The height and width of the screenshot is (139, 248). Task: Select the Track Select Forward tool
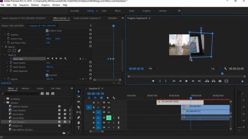click(79, 97)
